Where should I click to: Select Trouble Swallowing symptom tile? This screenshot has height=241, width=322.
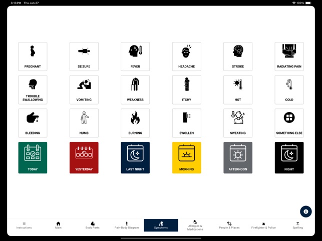point(33,90)
